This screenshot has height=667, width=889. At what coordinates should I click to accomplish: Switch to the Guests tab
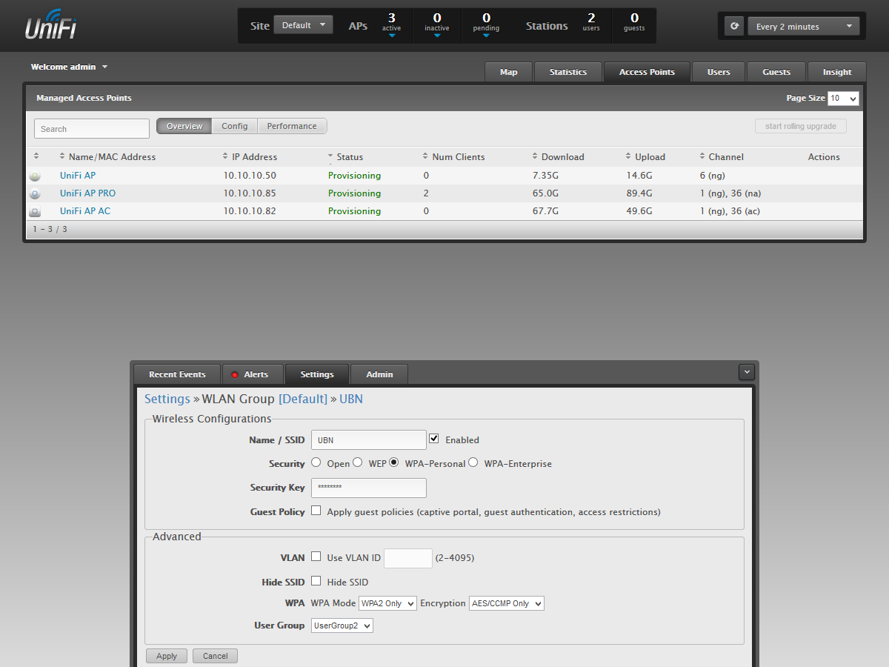776,72
